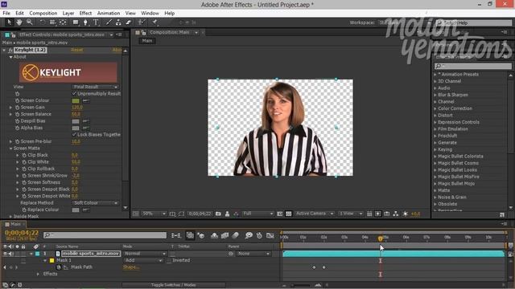Click the region of interest icon
The width and height of the screenshot is (515, 289).
tap(280, 214)
